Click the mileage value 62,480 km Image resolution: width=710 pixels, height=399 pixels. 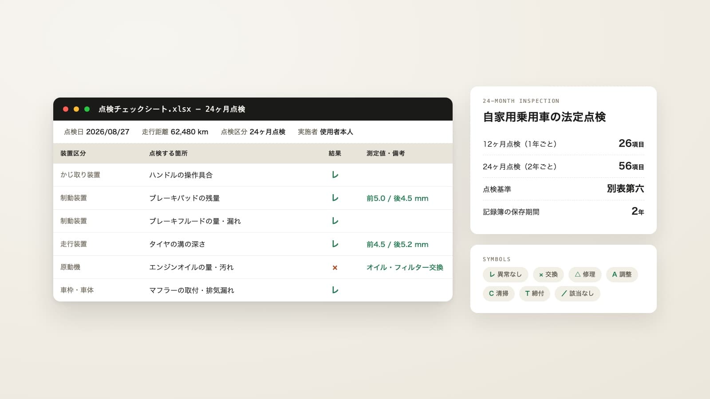pos(189,132)
